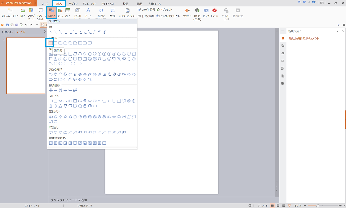
Task: Switch to normal view icon in status bar
Action: click(x=272, y=206)
